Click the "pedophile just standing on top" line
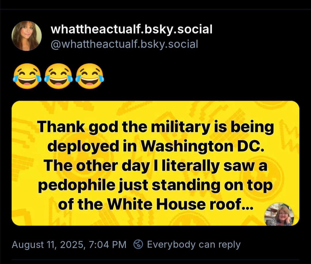 tap(155, 185)
